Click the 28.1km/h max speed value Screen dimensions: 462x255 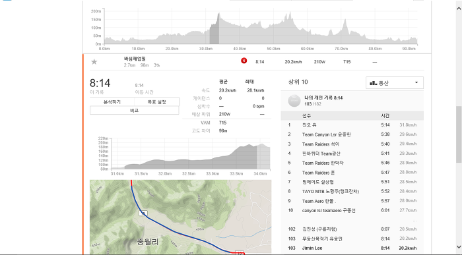click(255, 90)
